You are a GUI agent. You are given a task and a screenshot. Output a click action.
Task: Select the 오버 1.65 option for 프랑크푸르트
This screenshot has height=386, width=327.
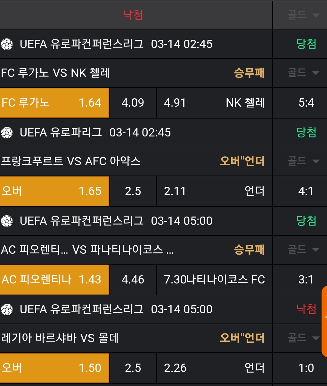pos(54,191)
